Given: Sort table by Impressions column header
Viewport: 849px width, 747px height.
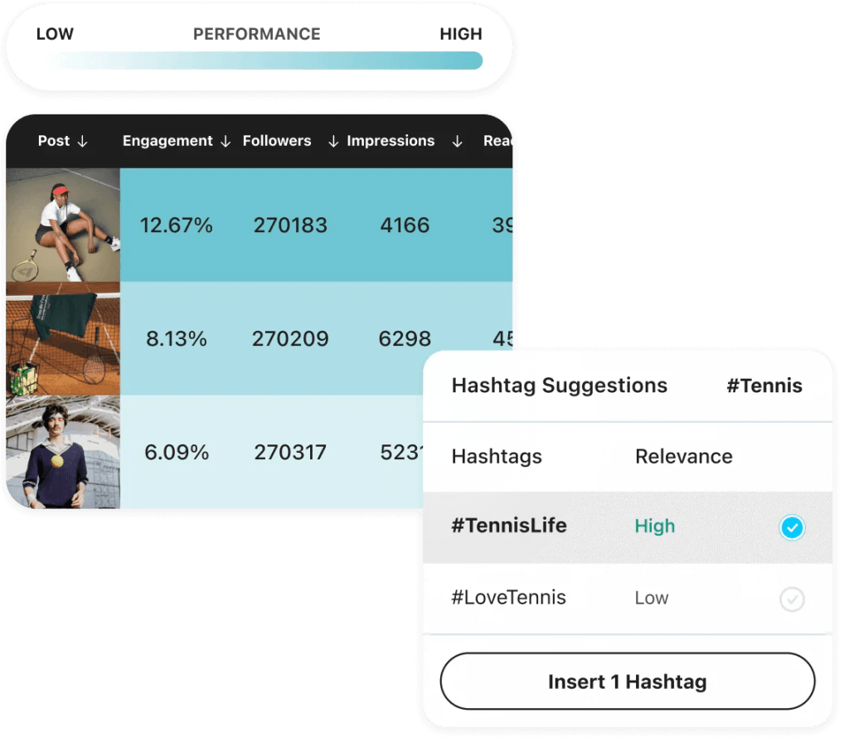Looking at the screenshot, I should [x=391, y=141].
